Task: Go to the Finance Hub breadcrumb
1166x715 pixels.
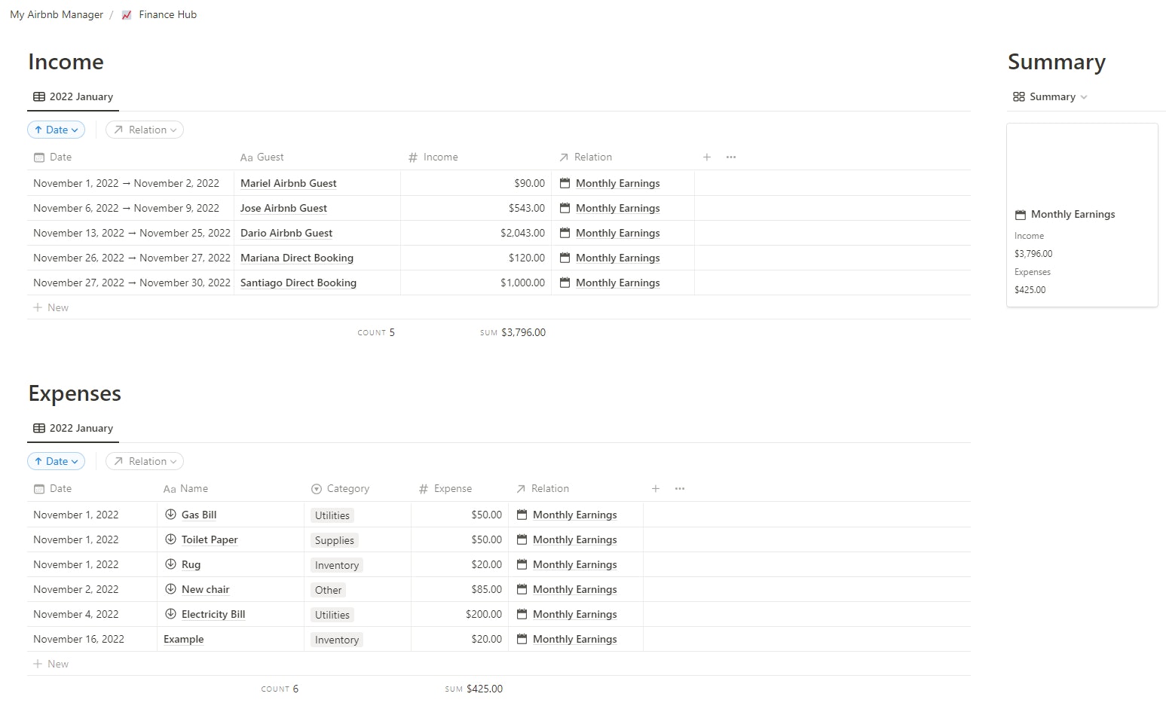Action: pyautogui.click(x=159, y=14)
